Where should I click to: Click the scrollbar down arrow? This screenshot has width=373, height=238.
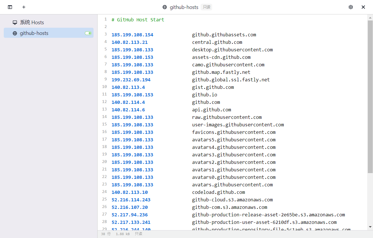370,227
